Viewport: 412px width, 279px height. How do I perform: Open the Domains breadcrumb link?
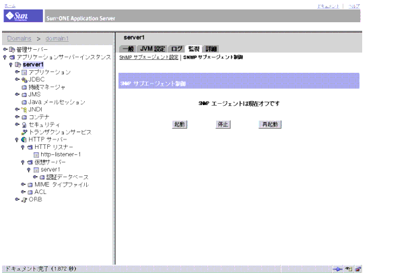(x=19, y=38)
